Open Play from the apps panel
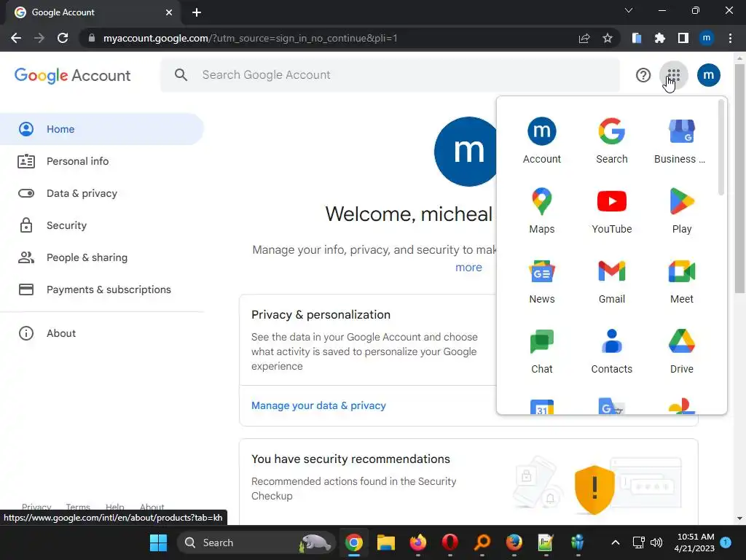This screenshot has height=560, width=746. pos(681,211)
